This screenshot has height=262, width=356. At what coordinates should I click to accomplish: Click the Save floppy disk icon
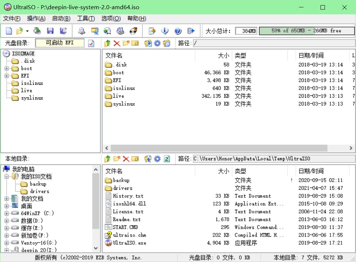coord(50,31)
